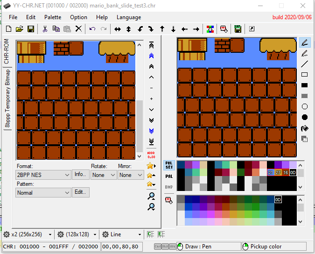Viewport: 315px width, 254px height.
Task: Rotate selection clockwise
Action: 151,29
